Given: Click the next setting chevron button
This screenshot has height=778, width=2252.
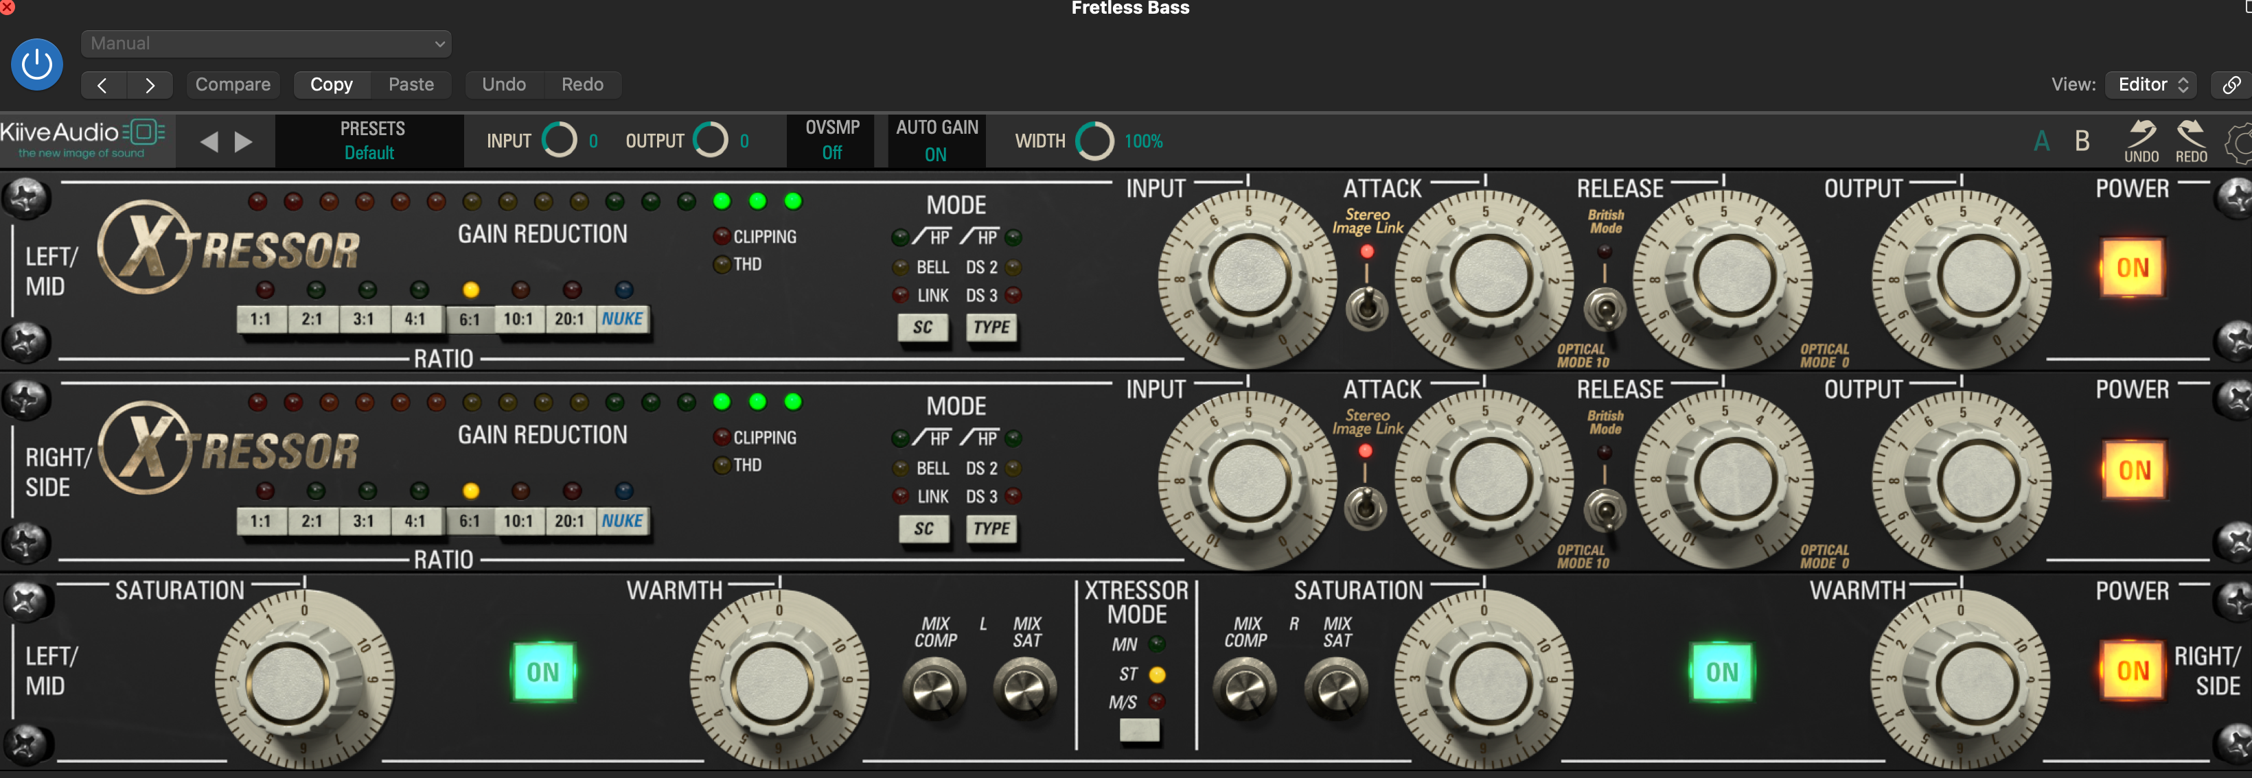Looking at the screenshot, I should pos(150,84).
